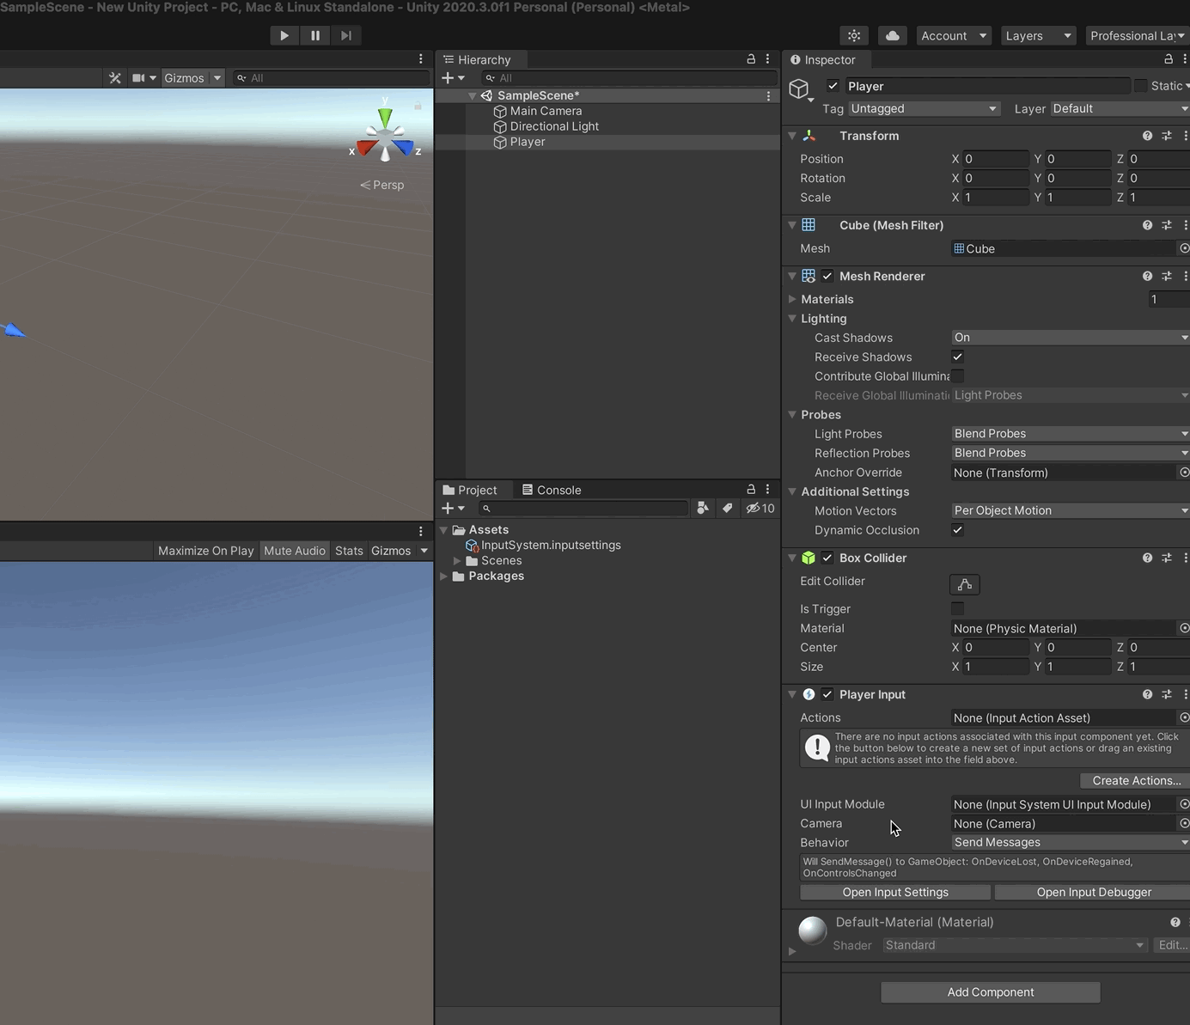Toggle hidden packages count icon
The image size is (1190, 1025).
pos(760,508)
